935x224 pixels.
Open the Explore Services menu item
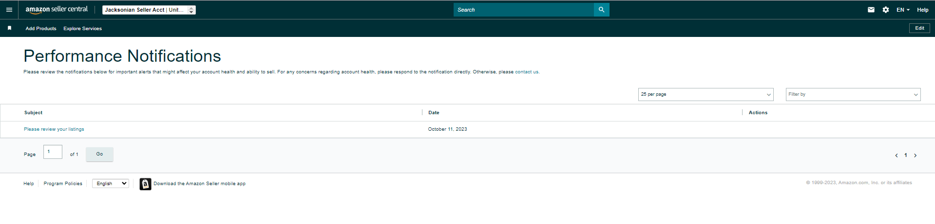82,29
